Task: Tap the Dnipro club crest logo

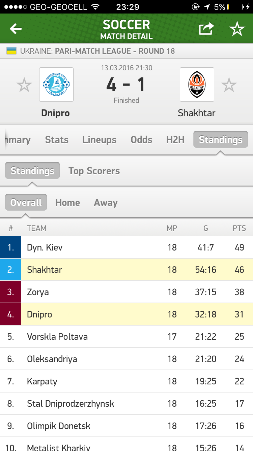Action: point(56,85)
